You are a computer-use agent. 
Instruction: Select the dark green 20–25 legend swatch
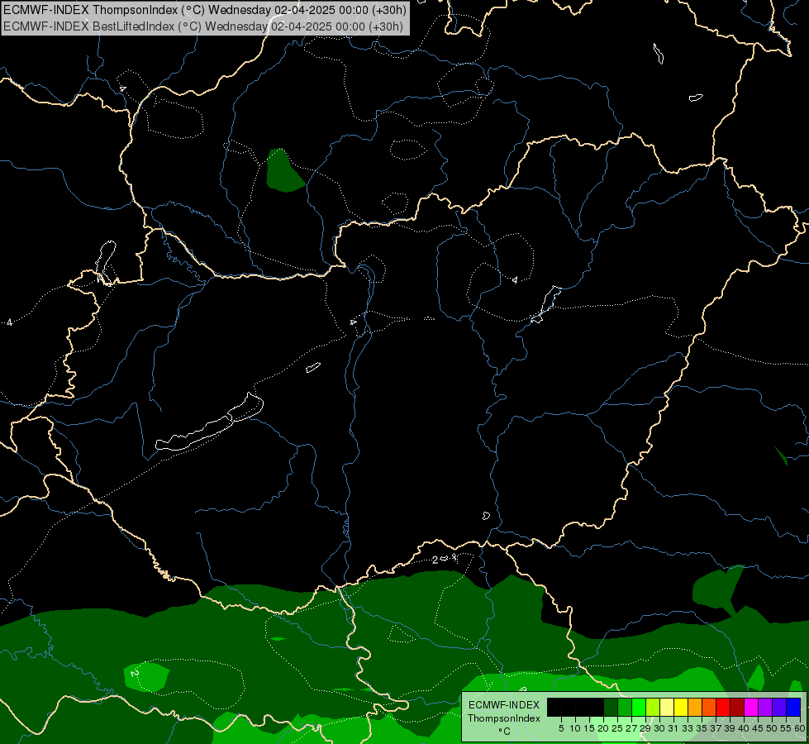pos(611,707)
